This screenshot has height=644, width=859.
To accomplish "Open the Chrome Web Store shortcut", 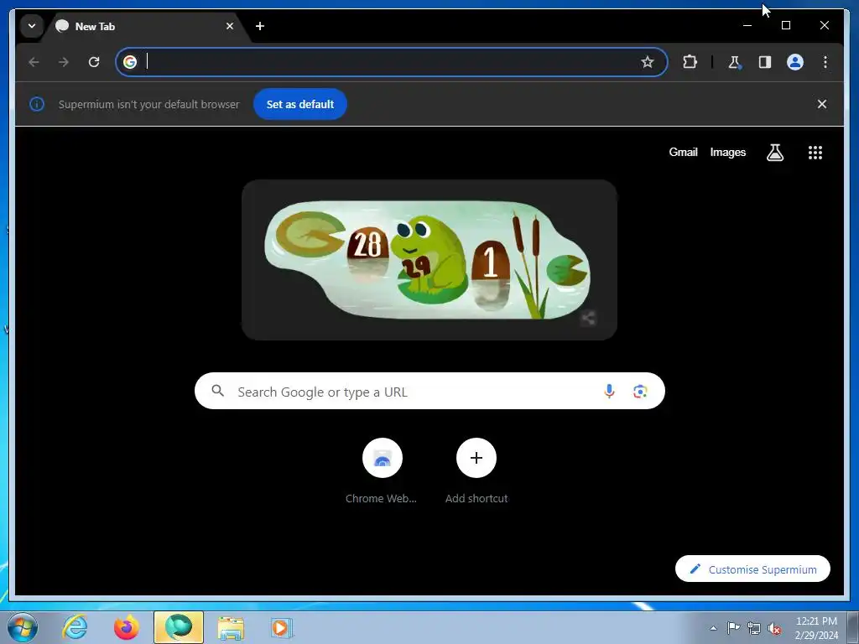I will [382, 458].
